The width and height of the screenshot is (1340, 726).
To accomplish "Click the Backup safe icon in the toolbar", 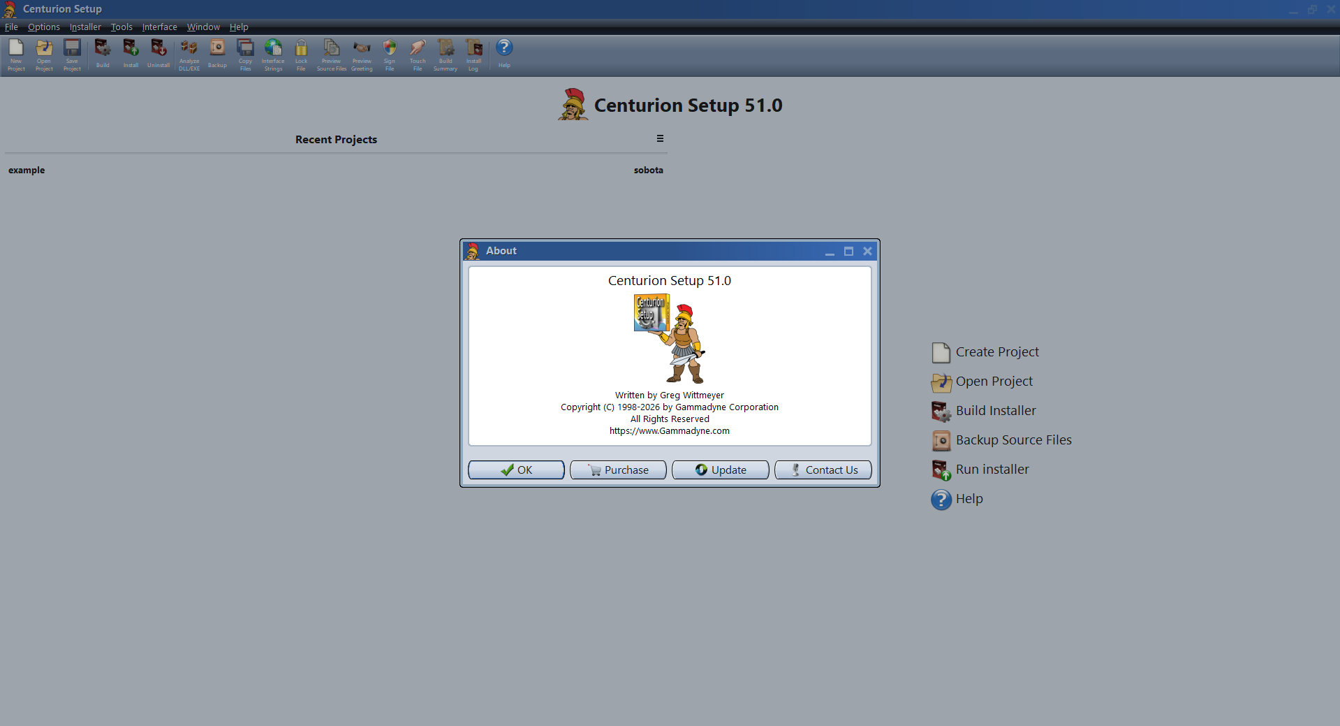I will pyautogui.click(x=217, y=55).
